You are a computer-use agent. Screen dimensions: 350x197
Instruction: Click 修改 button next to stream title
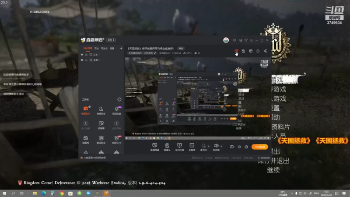click(x=181, y=49)
